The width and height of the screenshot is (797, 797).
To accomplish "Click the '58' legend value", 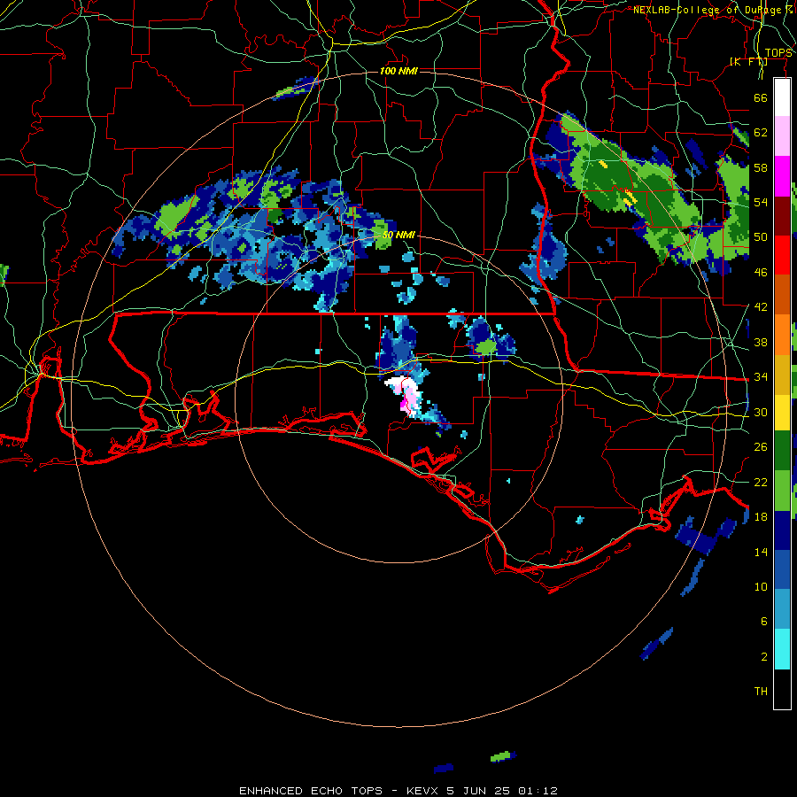I will point(761,167).
